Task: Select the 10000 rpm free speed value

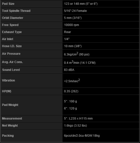Action: click(71, 25)
